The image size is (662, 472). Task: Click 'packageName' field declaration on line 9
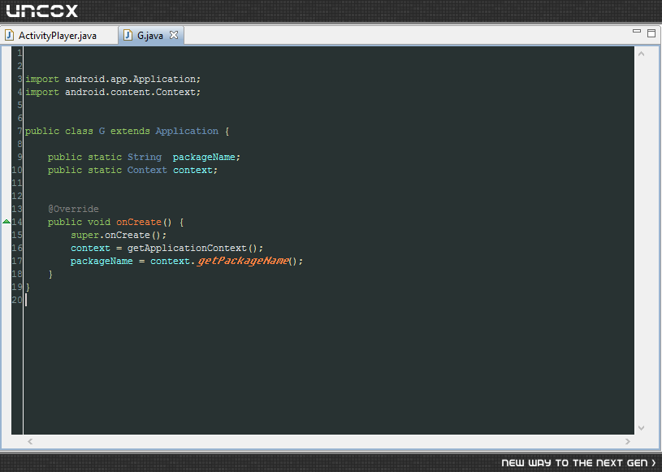point(204,158)
